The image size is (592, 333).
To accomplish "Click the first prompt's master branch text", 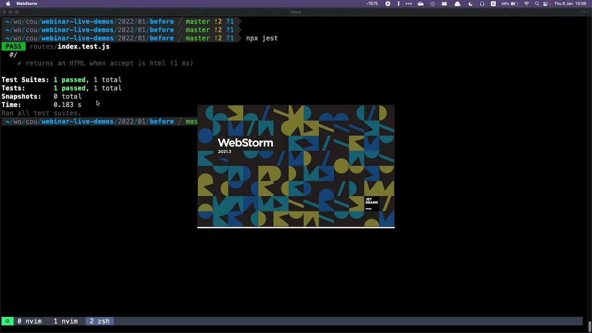I will pyautogui.click(x=197, y=21).
